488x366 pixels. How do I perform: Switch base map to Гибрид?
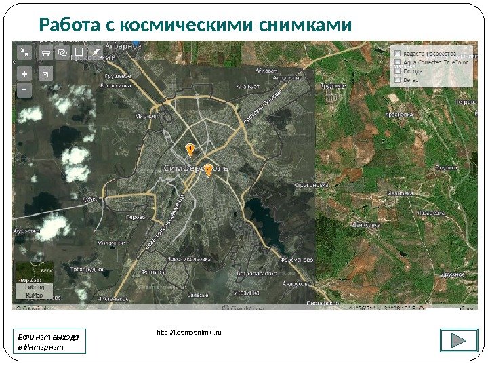click(35, 287)
